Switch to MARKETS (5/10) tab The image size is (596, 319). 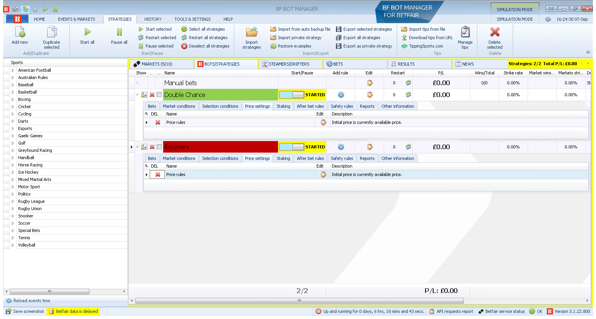pyautogui.click(x=161, y=64)
